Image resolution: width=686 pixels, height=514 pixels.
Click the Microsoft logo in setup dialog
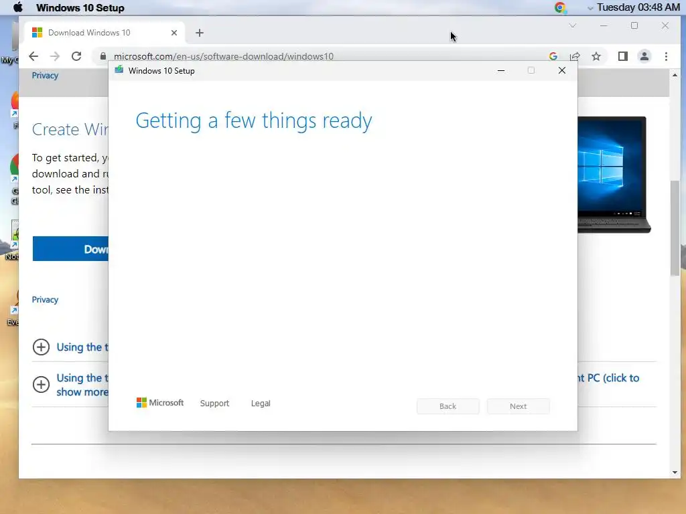pos(159,402)
